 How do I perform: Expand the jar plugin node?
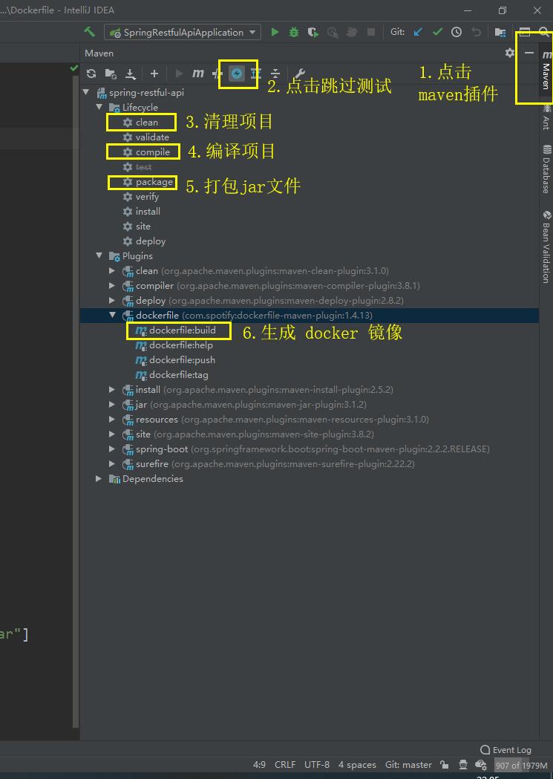tap(112, 405)
